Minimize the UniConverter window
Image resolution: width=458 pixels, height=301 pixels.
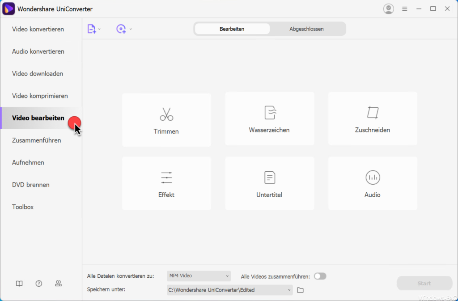[x=419, y=9]
